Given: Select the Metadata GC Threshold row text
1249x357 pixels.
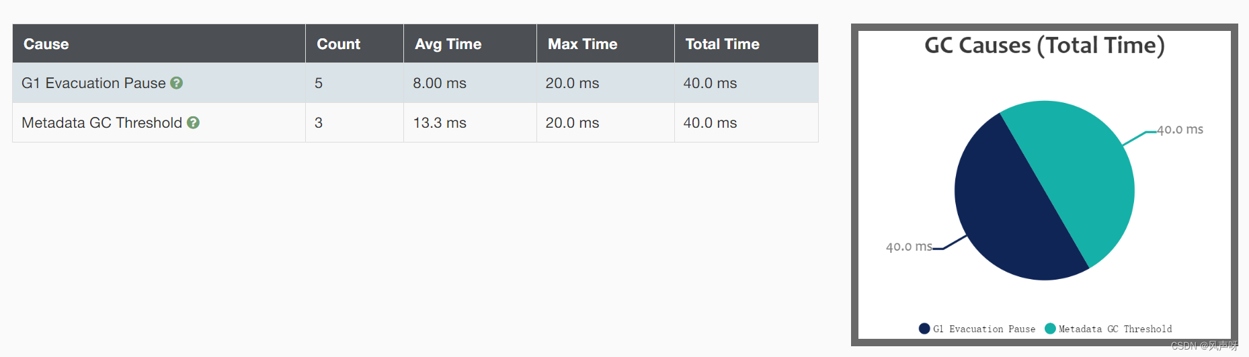Looking at the screenshot, I should [102, 122].
